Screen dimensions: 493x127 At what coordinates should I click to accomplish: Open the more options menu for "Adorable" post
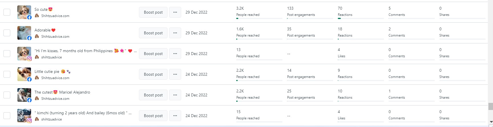tap(175, 33)
